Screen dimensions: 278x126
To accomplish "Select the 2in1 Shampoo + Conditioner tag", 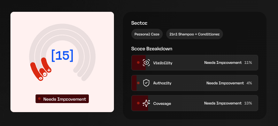I will 194,34.
